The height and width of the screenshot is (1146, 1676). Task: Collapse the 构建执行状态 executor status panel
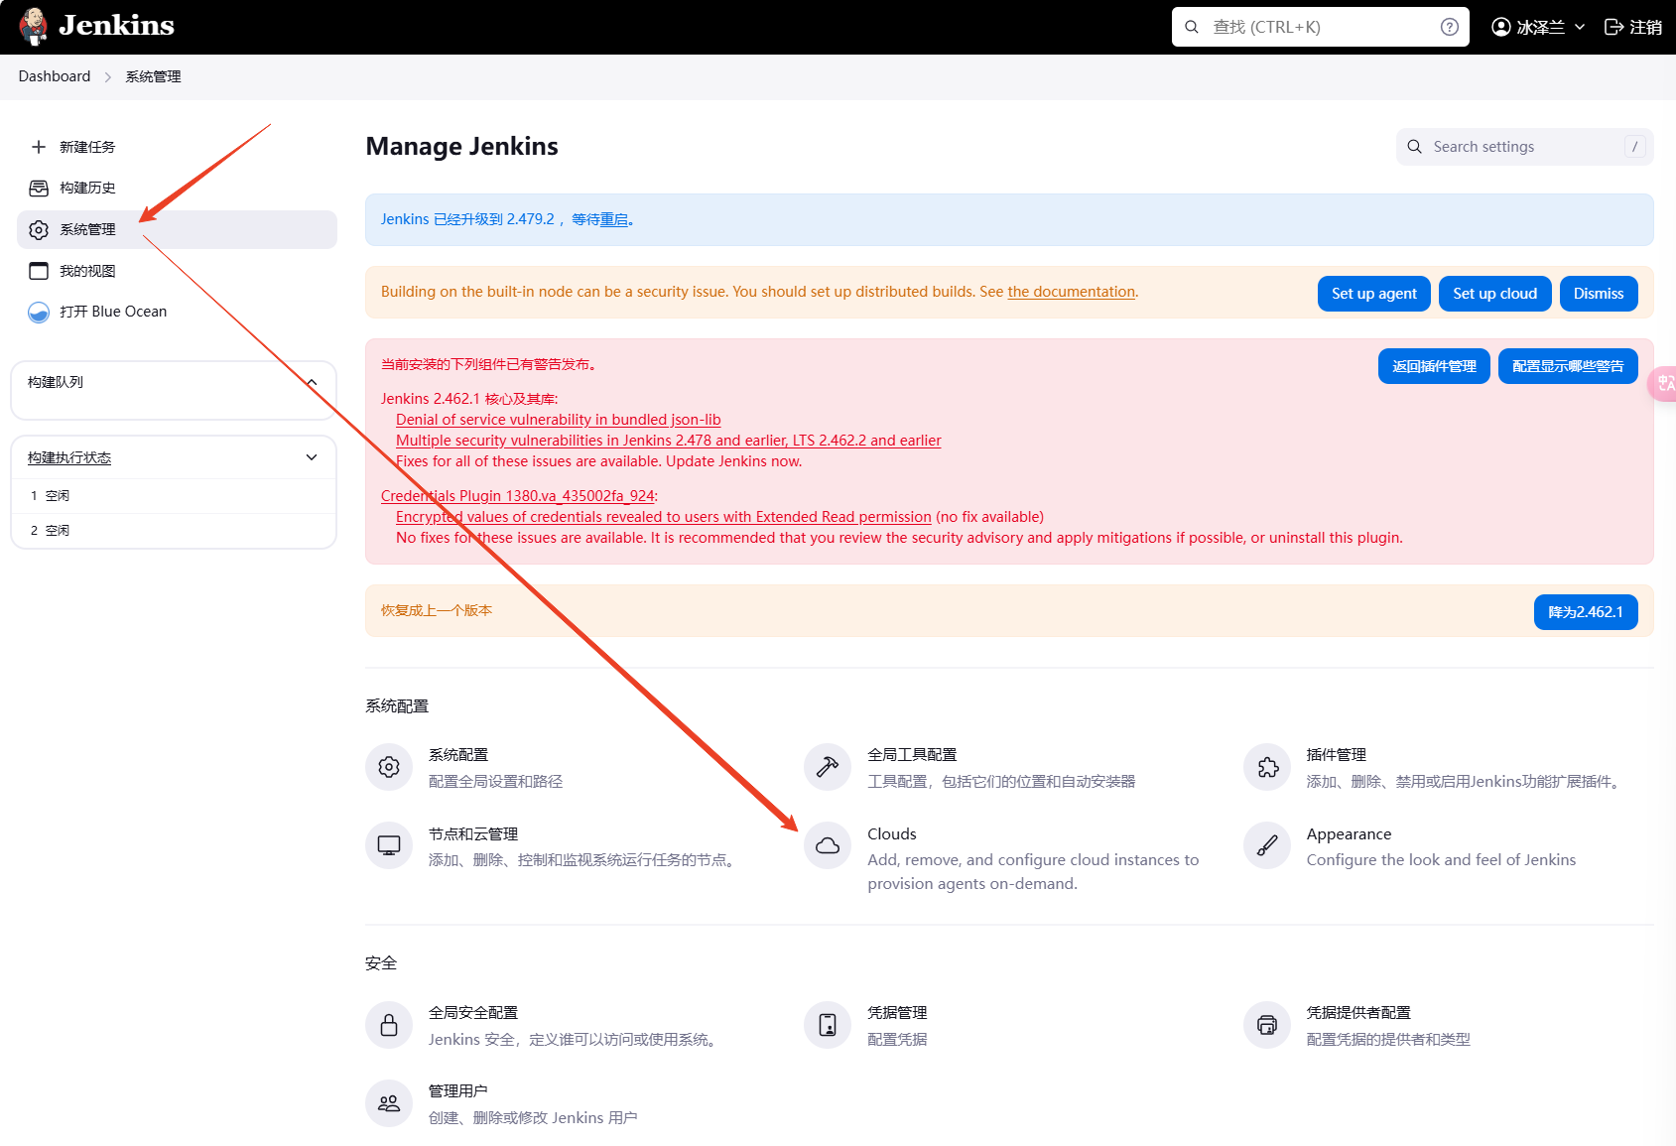click(x=312, y=457)
